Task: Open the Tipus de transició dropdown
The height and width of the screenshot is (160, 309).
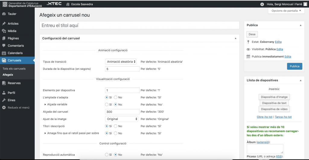Action: tap(121, 61)
